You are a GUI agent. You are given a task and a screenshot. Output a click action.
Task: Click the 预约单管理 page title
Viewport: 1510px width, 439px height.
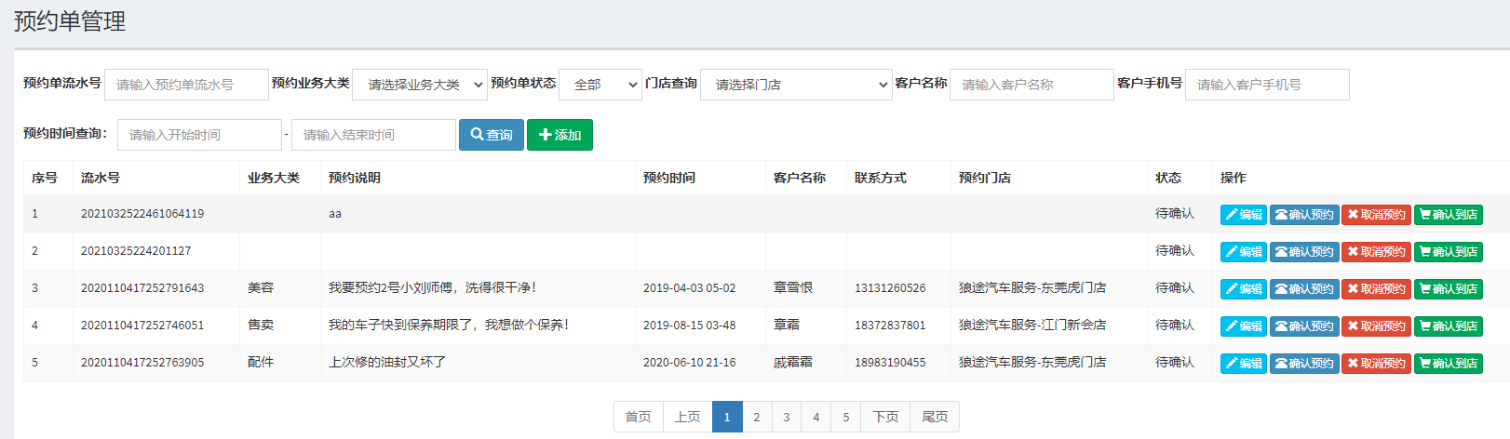pyautogui.click(x=70, y=21)
